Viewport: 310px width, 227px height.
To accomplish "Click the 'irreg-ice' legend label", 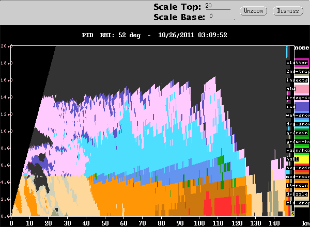I will coord(298,98).
